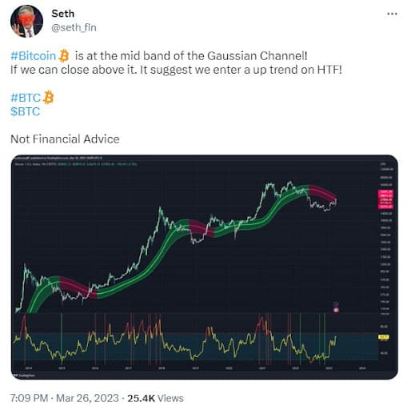This screenshot has width=407, height=410.
Task: Click the symbol info header at chart top
Action: pos(76,164)
